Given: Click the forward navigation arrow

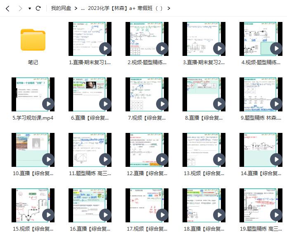Looking at the screenshot, I should coord(20,8).
